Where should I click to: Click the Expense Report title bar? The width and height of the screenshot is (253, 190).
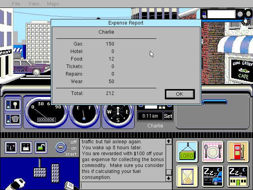(x=126, y=23)
